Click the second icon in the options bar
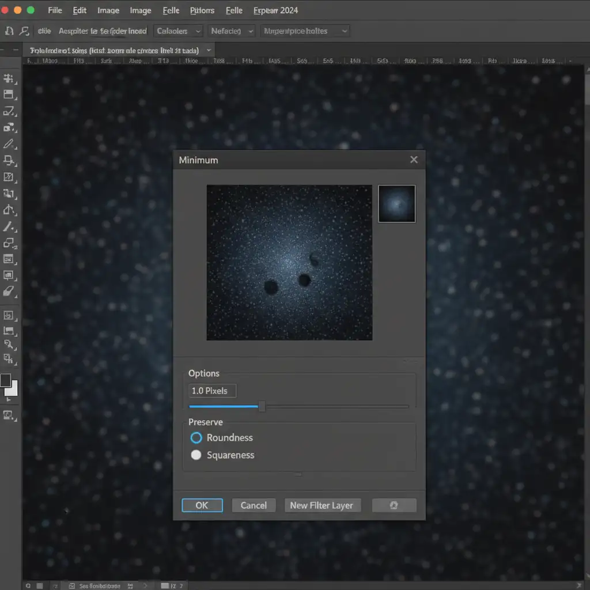The width and height of the screenshot is (590, 590). pos(24,31)
